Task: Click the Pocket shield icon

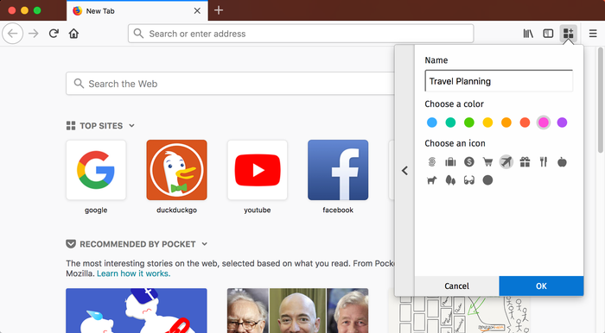Action: [71, 243]
